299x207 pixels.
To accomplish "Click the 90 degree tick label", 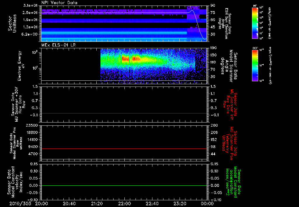I will point(213,5).
